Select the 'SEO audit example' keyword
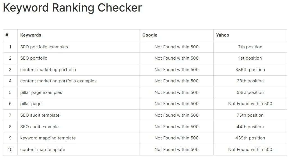The image size is (290, 158). click(x=39, y=127)
